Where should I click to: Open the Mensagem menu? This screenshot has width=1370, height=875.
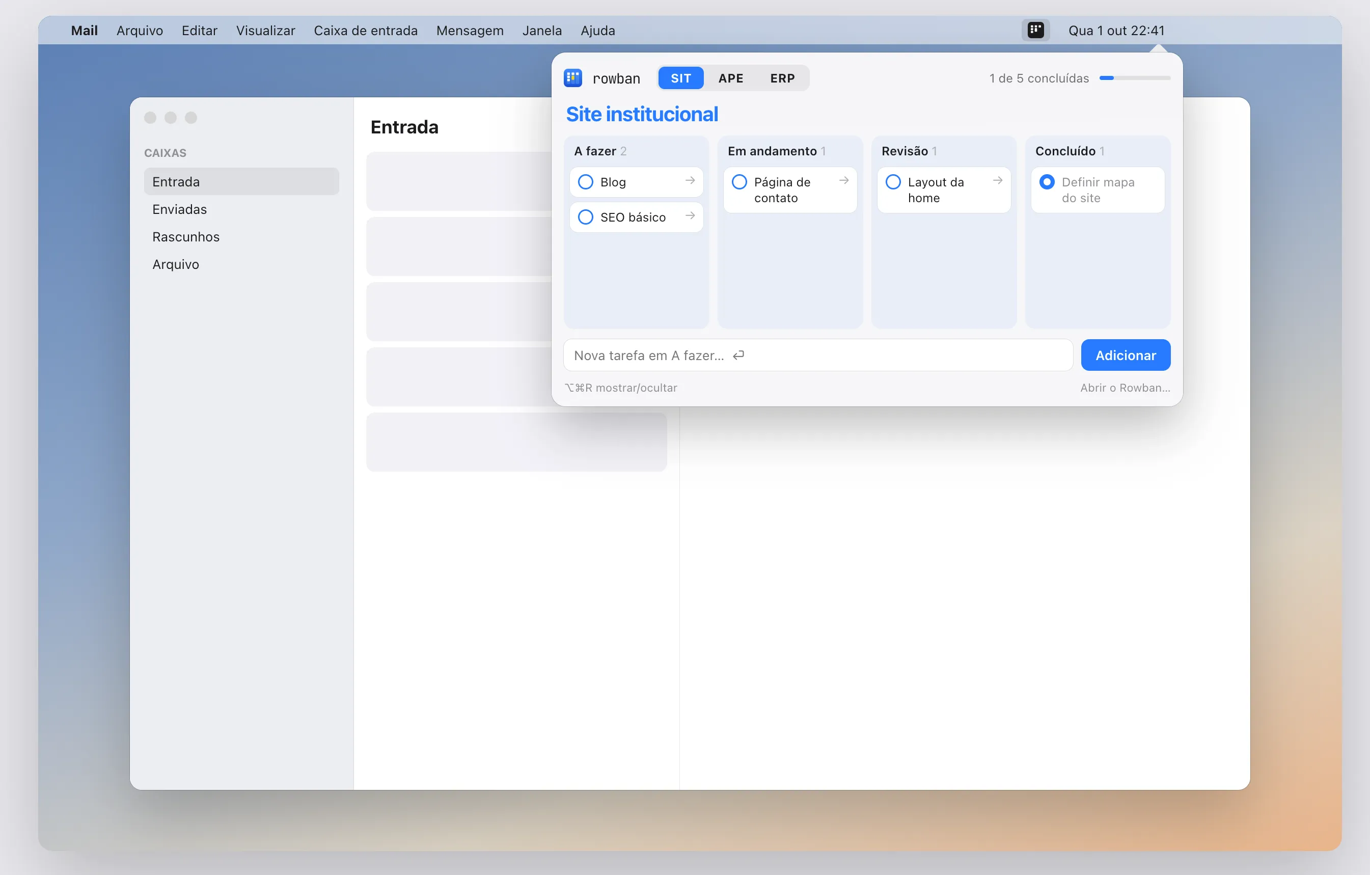(470, 30)
